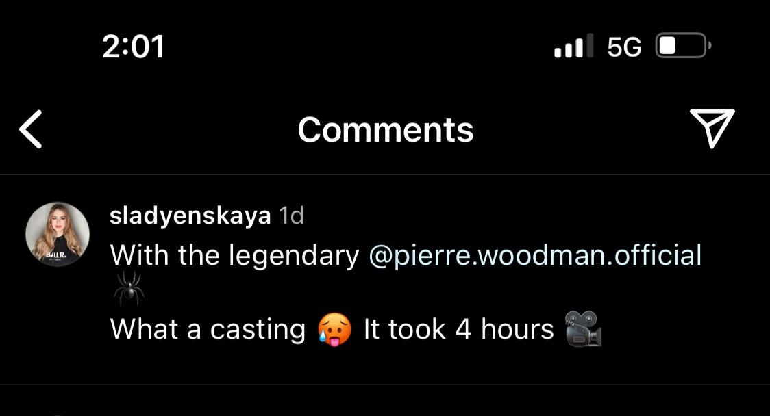This screenshot has width=770, height=416.
Task: Open the sladyenskaya username link
Action: pyautogui.click(x=190, y=216)
